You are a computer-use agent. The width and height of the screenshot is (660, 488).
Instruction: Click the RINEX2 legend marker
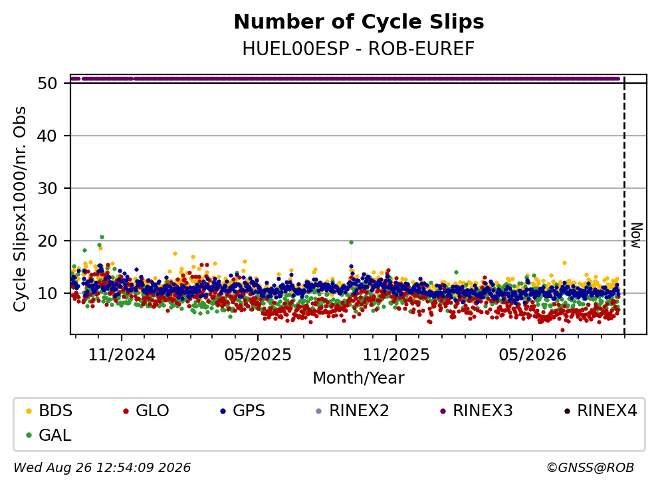pos(318,411)
